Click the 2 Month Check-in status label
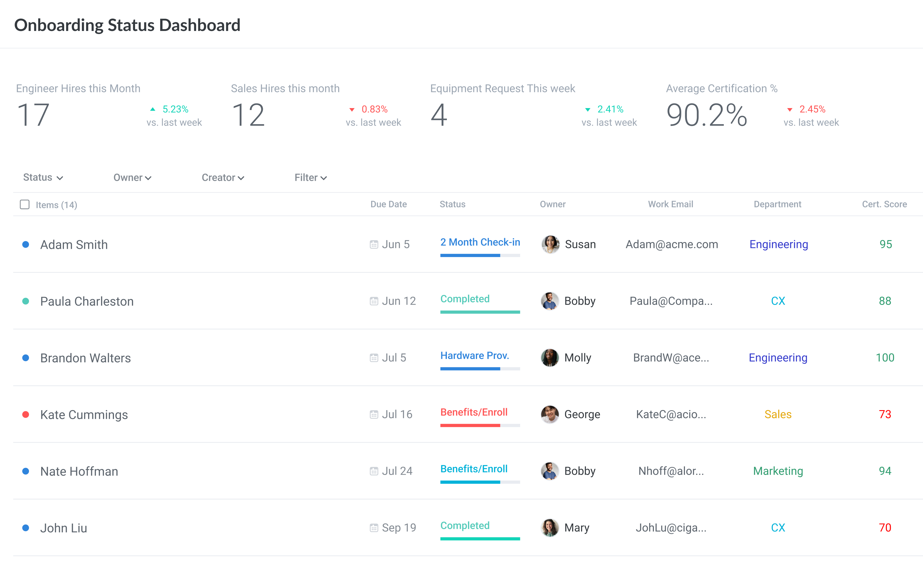This screenshot has width=923, height=563. [480, 242]
